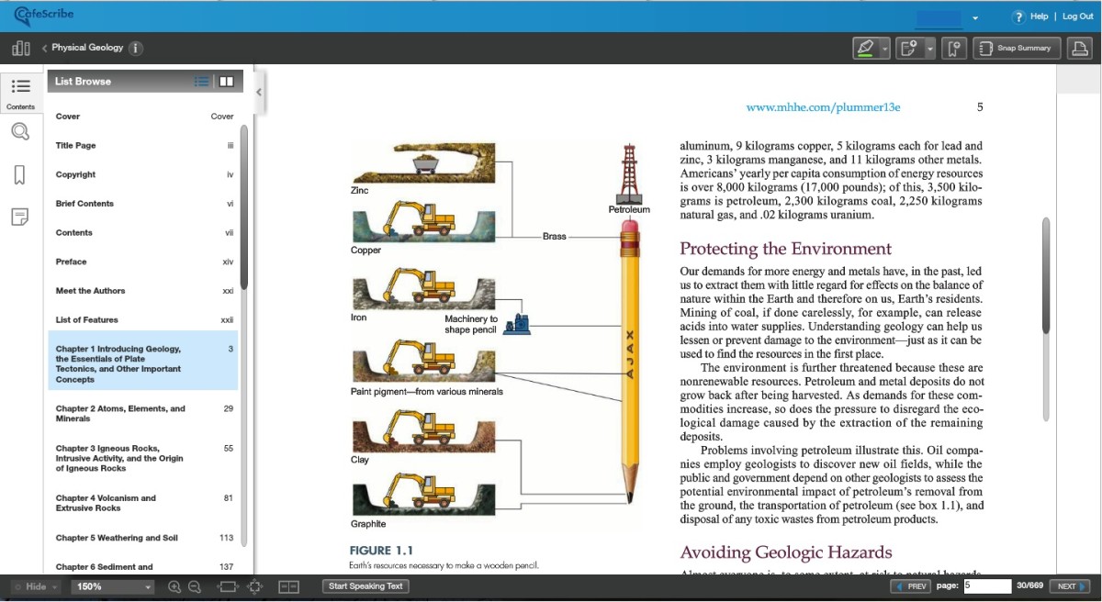Switch List Browse to list view
Image resolution: width=1102 pixels, height=602 pixels.
point(201,82)
